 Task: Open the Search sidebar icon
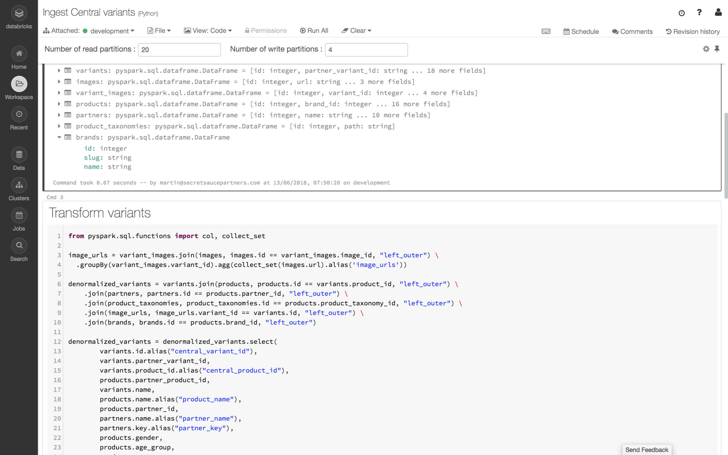[19, 246]
